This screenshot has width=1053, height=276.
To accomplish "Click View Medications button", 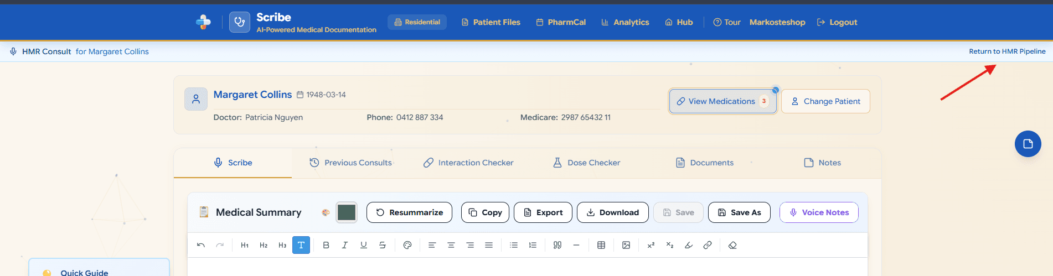I will 723,101.
